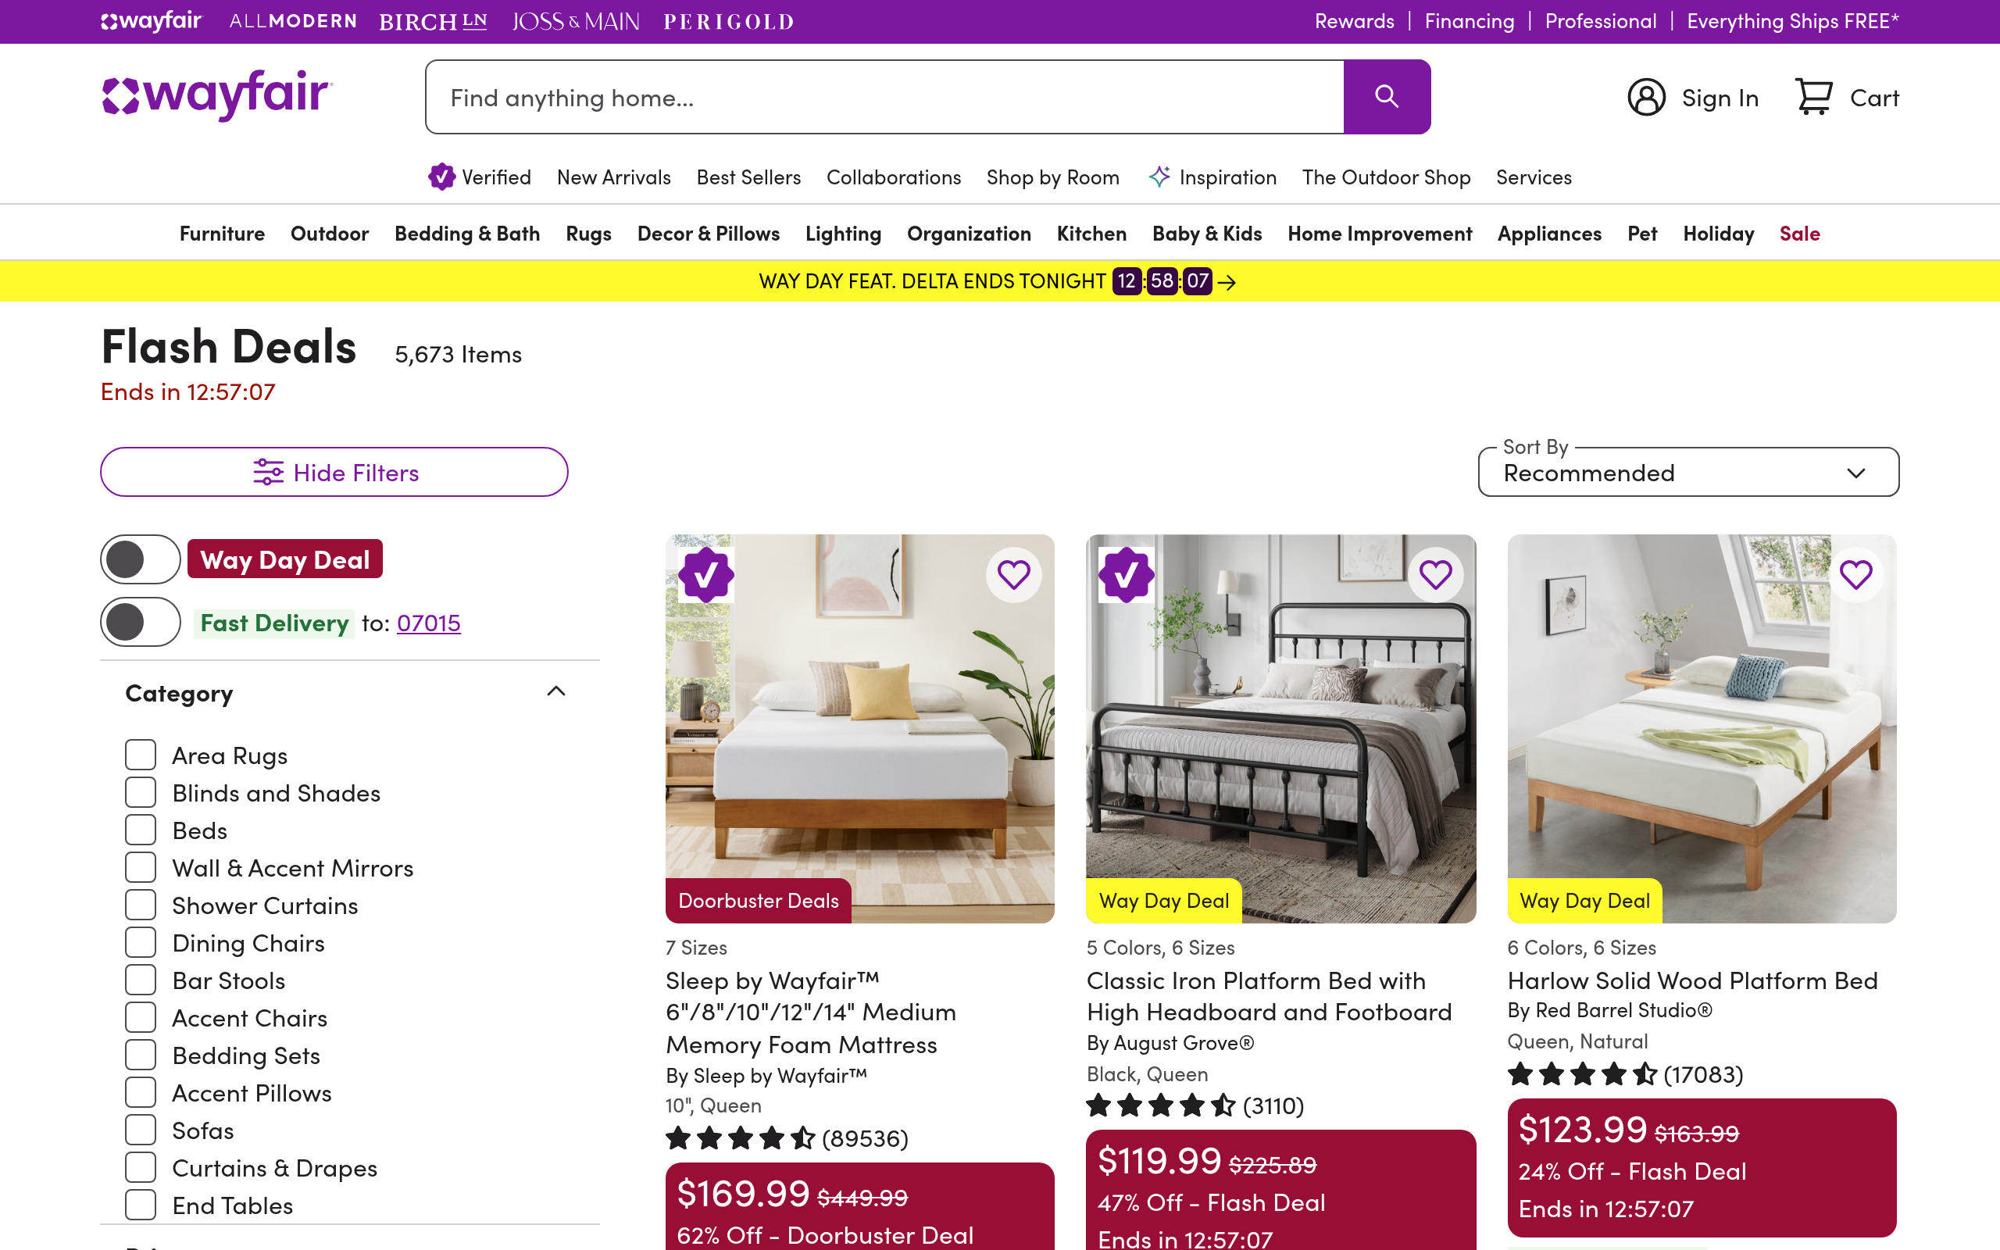Click the purple search magnifier button
2000x1250 pixels.
[x=1386, y=97]
